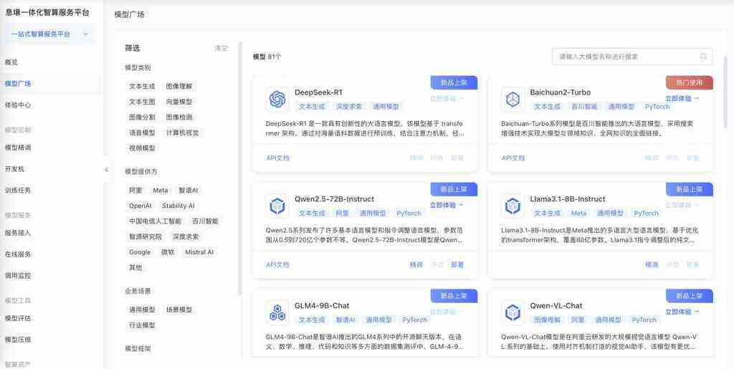Click 精调 on Qwen2.5-72B-Instruct card
The width and height of the screenshot is (734, 369).
point(416,264)
